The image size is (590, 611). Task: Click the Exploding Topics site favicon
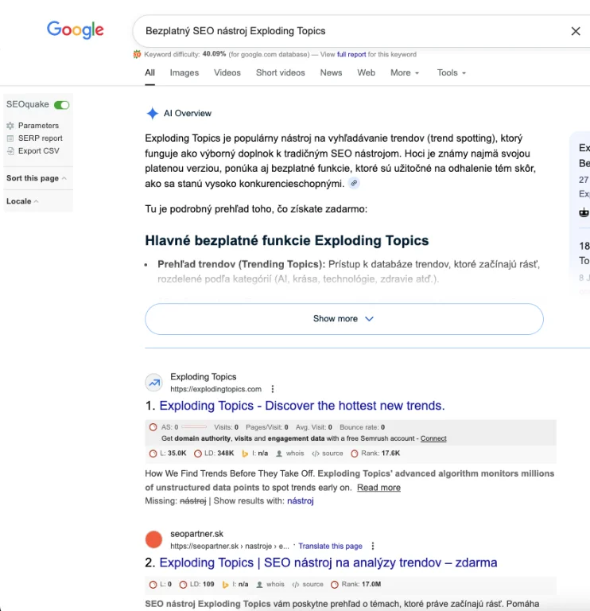click(153, 383)
